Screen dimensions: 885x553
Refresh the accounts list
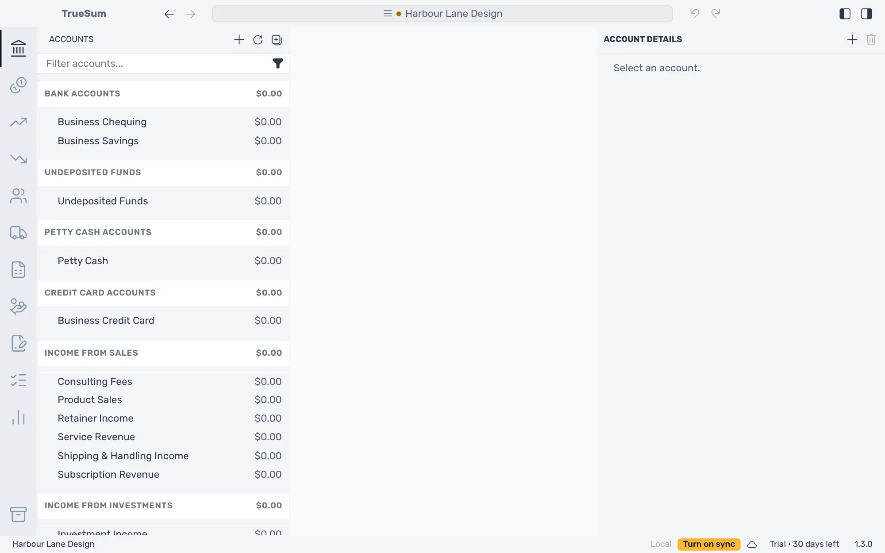(258, 40)
